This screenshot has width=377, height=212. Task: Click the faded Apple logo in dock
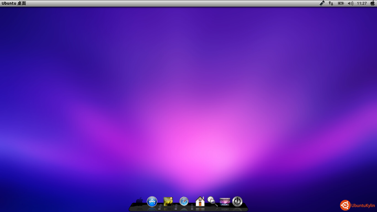tap(139, 201)
